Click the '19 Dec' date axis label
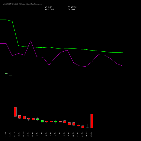The height and width of the screenshot is (141, 141). tap(69, 134)
